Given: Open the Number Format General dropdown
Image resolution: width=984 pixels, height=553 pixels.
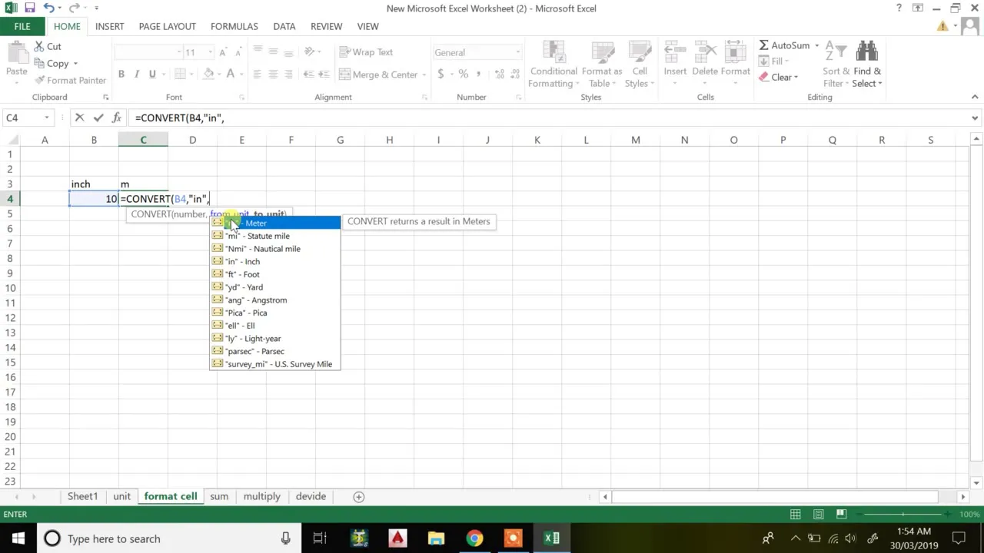Looking at the screenshot, I should click(x=517, y=52).
